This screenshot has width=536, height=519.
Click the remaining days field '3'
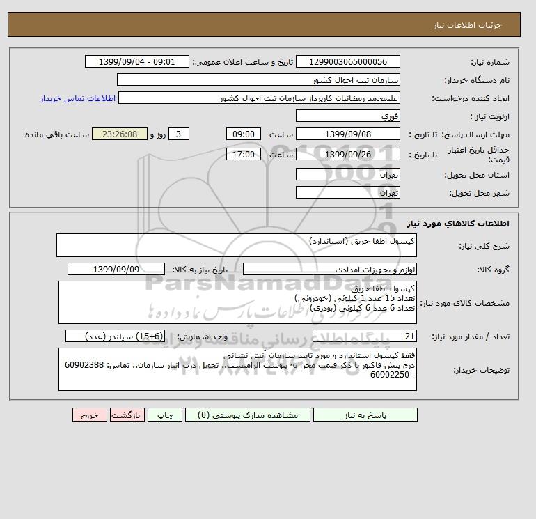pyautogui.click(x=179, y=134)
